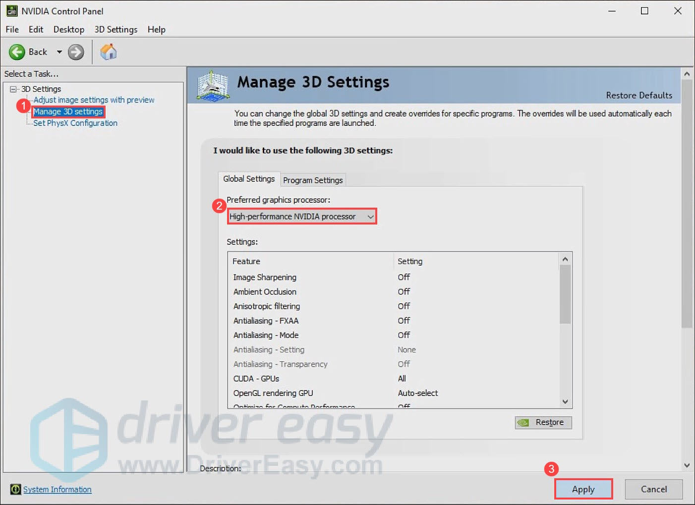Open the System Information link
This screenshot has height=505, width=695.
(57, 489)
